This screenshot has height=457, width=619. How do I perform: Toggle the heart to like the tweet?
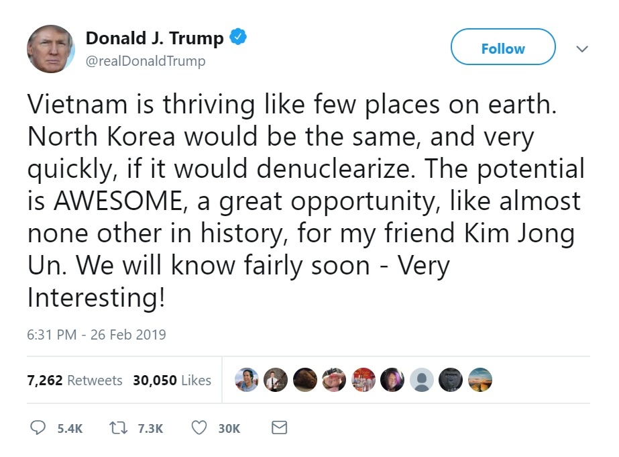pyautogui.click(x=199, y=427)
